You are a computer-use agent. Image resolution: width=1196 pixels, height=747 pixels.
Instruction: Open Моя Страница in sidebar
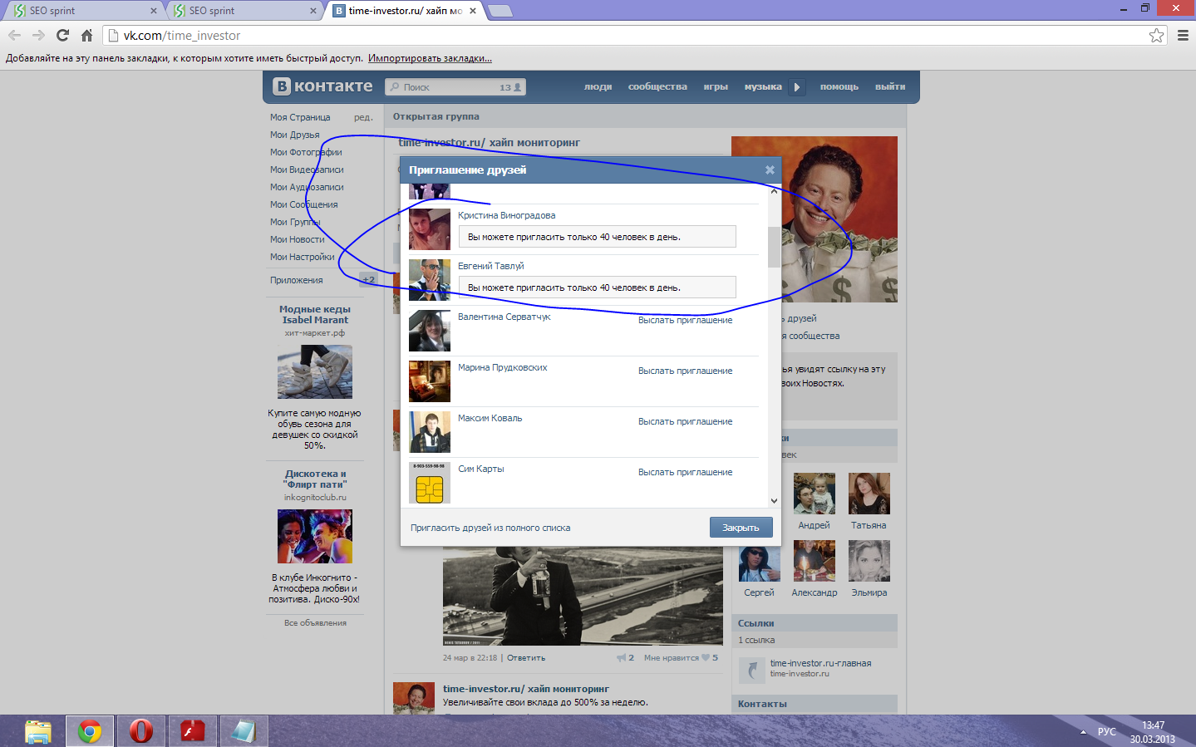pos(300,118)
